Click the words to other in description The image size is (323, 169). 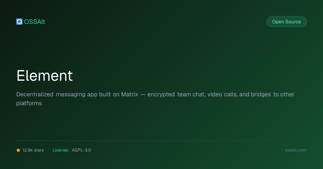coord(284,94)
